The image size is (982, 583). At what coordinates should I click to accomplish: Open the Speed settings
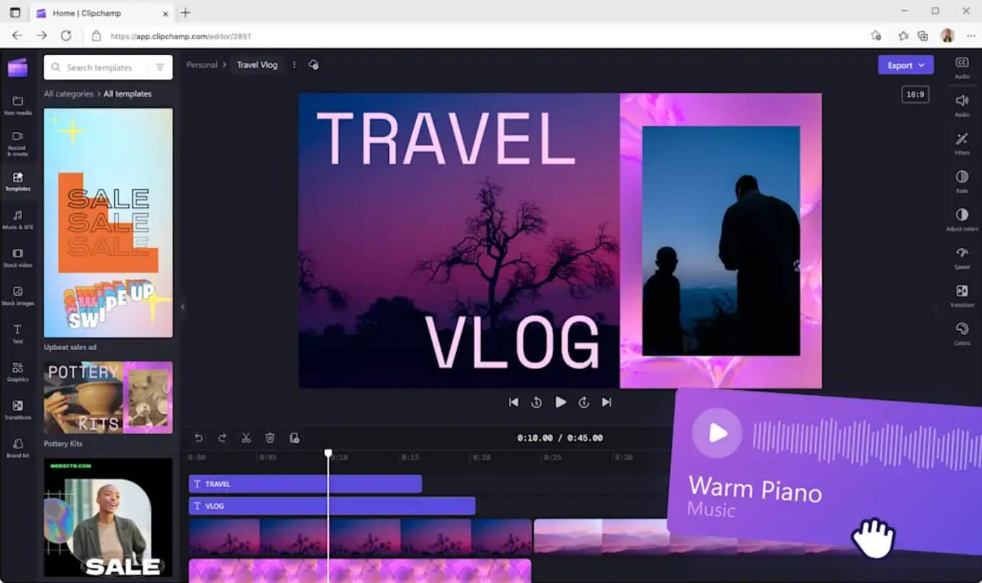(x=962, y=257)
